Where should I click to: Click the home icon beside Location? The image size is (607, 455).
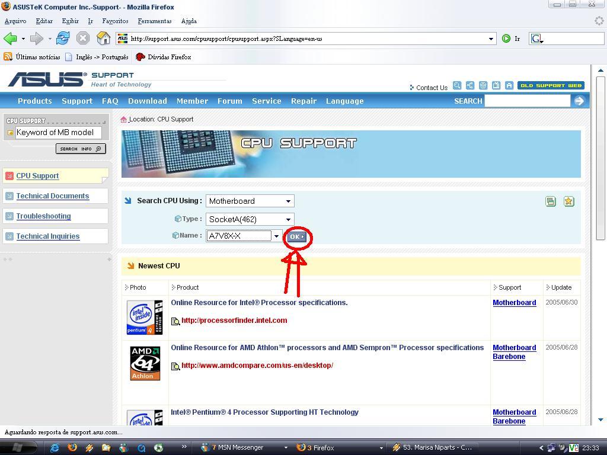[123, 119]
